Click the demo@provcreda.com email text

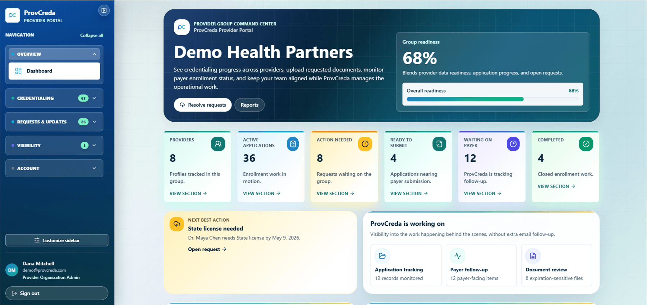click(44, 270)
